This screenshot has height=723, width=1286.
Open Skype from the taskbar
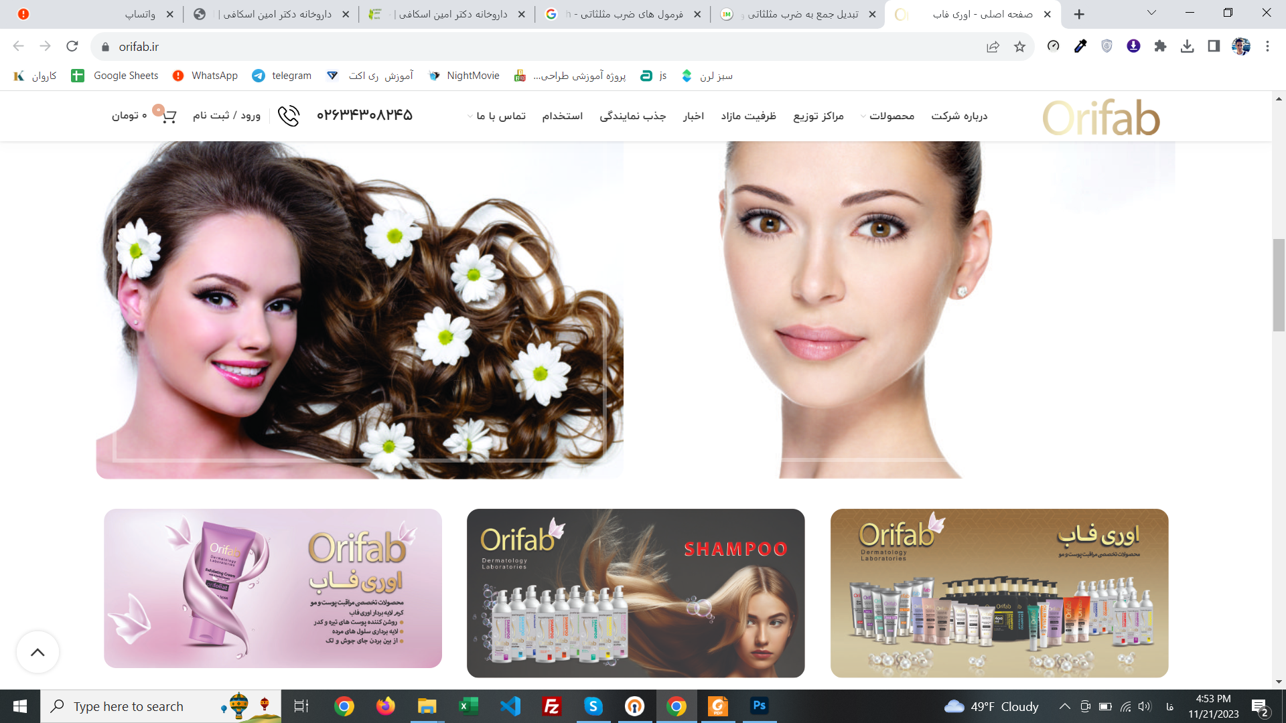pos(593,706)
